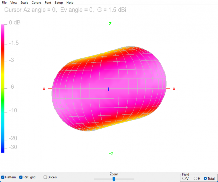Click the blue bottom of color scale bar
This screenshot has width=218, height=182.
[x=3, y=149]
